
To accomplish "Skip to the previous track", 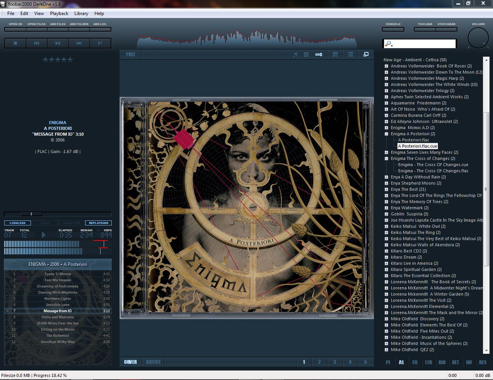I will (37, 43).
